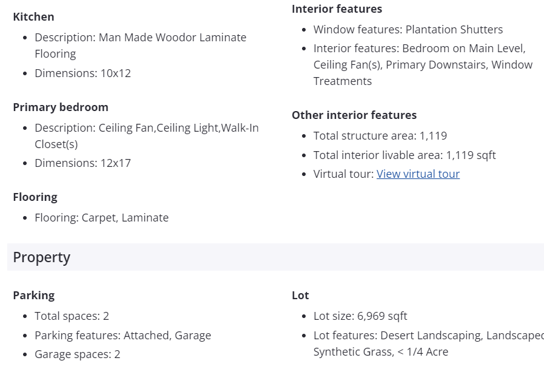
Task: Click the Kitchen heading
Action: 33,17
